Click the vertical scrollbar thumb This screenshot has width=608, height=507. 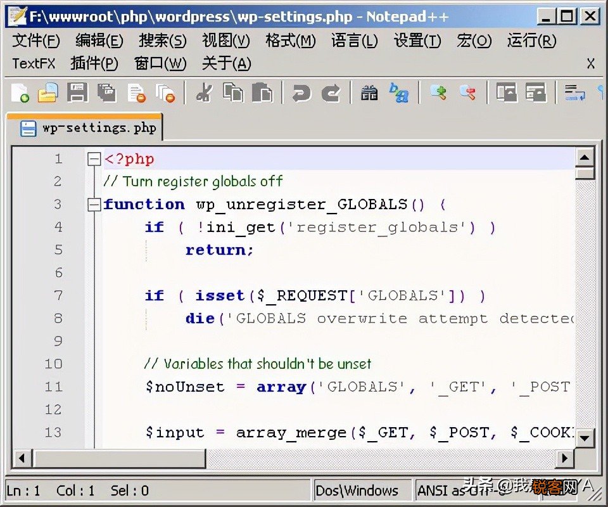click(x=585, y=173)
